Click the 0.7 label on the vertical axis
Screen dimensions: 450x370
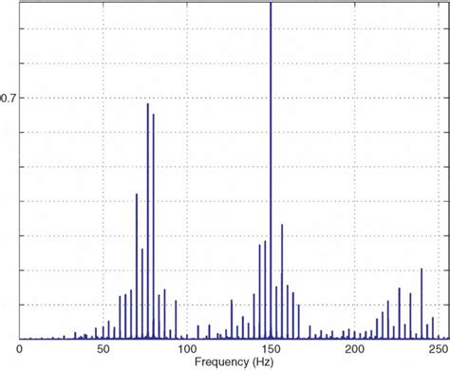[8, 99]
